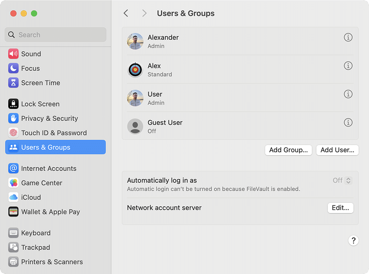Click the Alex user name
This screenshot has height=274, width=369.
click(x=154, y=66)
